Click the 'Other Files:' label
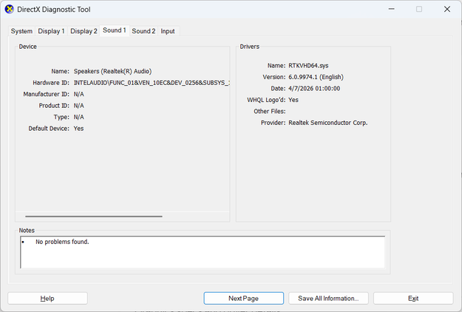Image resolution: width=462 pixels, height=312 pixels. click(270, 112)
